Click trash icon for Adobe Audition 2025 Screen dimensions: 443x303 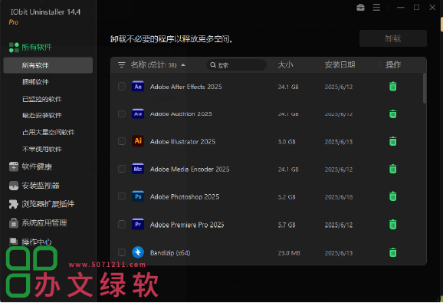pos(392,114)
